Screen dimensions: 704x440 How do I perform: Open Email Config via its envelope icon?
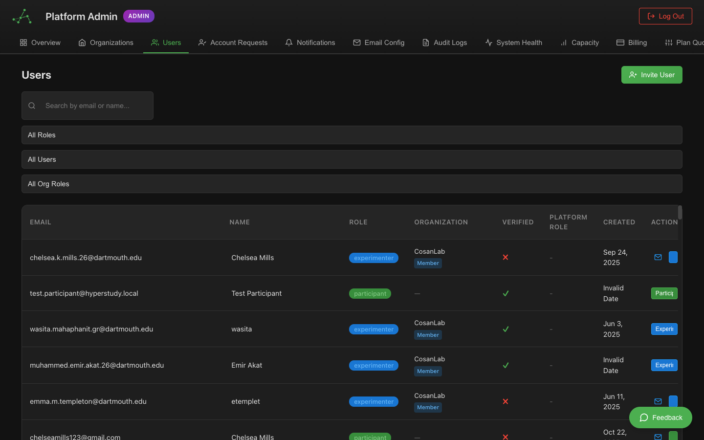(357, 43)
